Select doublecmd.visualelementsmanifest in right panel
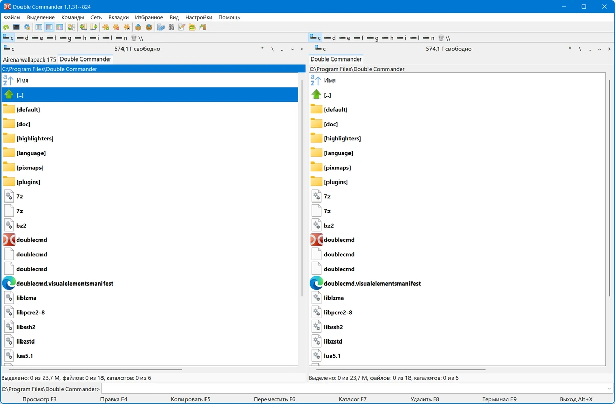The image size is (615, 404). [457, 283]
